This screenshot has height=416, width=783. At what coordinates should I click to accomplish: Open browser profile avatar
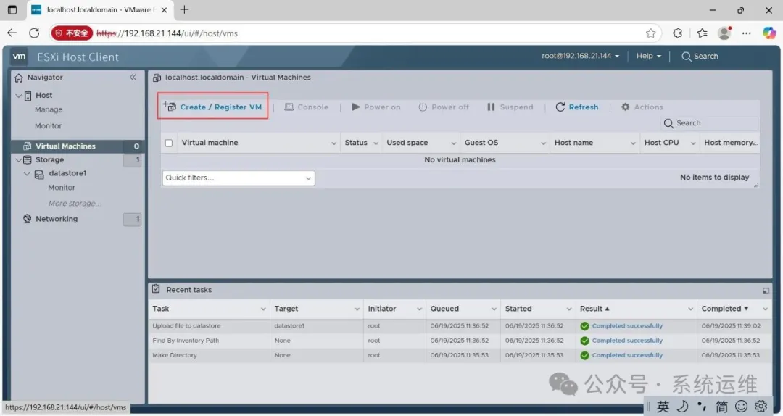pyautogui.click(x=724, y=33)
